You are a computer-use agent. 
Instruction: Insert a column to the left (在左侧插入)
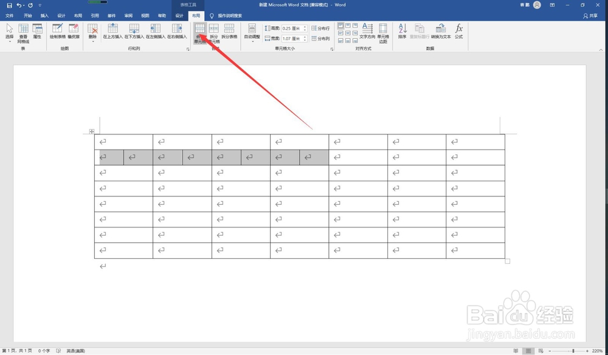(x=156, y=31)
